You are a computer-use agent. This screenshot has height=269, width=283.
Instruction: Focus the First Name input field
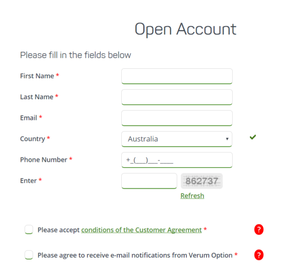pos(177,76)
